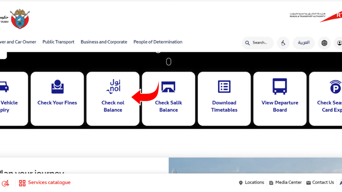The height and width of the screenshot is (192, 342).
Task: Click the fines officer icon
Action: pyautogui.click(x=57, y=87)
